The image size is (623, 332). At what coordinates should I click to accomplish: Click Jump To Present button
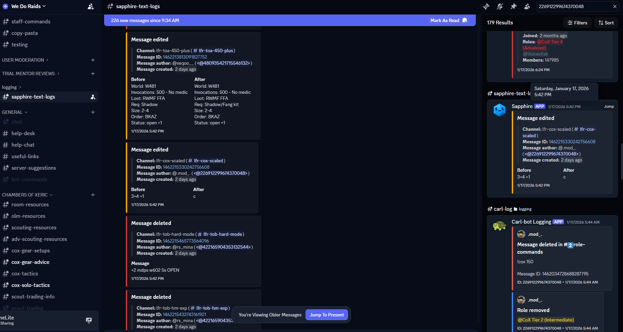pyautogui.click(x=327, y=315)
